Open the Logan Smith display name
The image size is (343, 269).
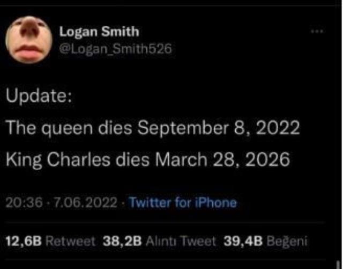(x=99, y=32)
